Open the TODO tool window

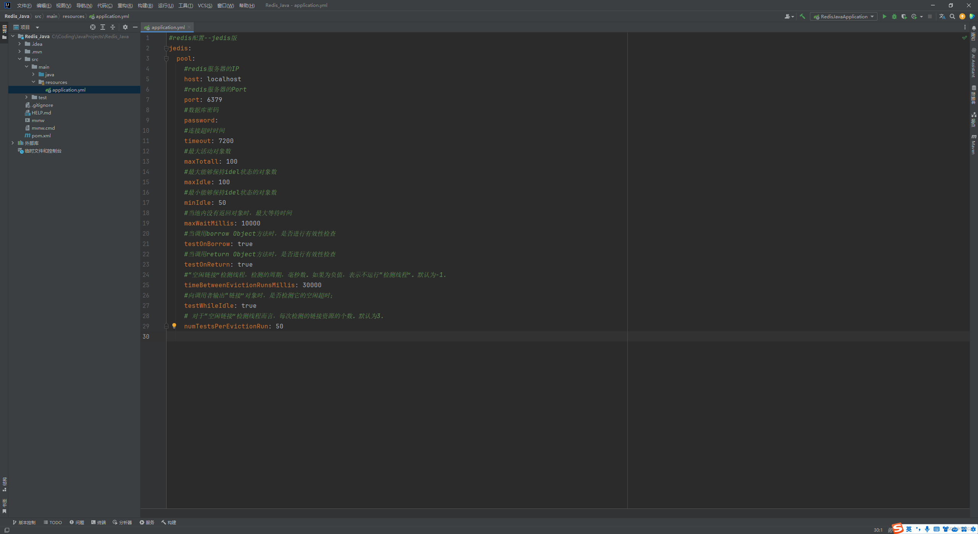pos(53,522)
